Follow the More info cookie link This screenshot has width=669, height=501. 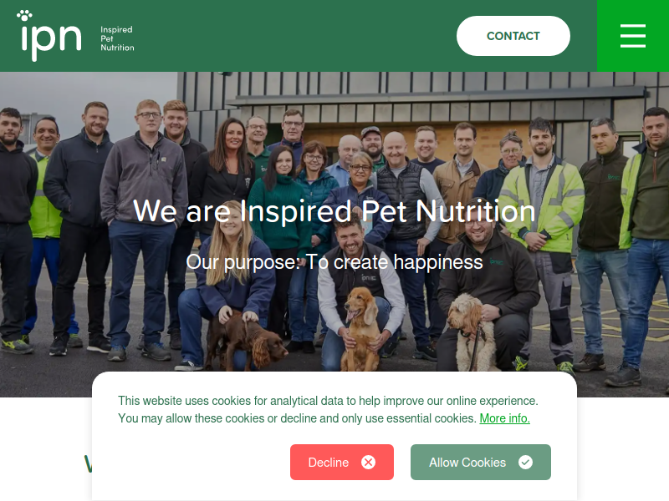pos(505,418)
